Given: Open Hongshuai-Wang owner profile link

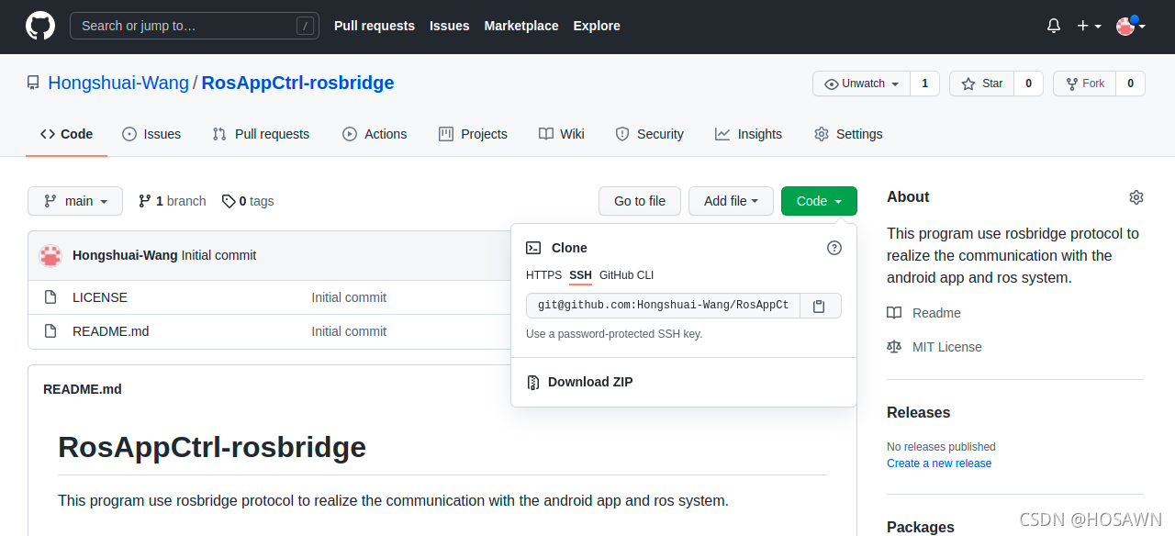Looking at the screenshot, I should click(118, 83).
